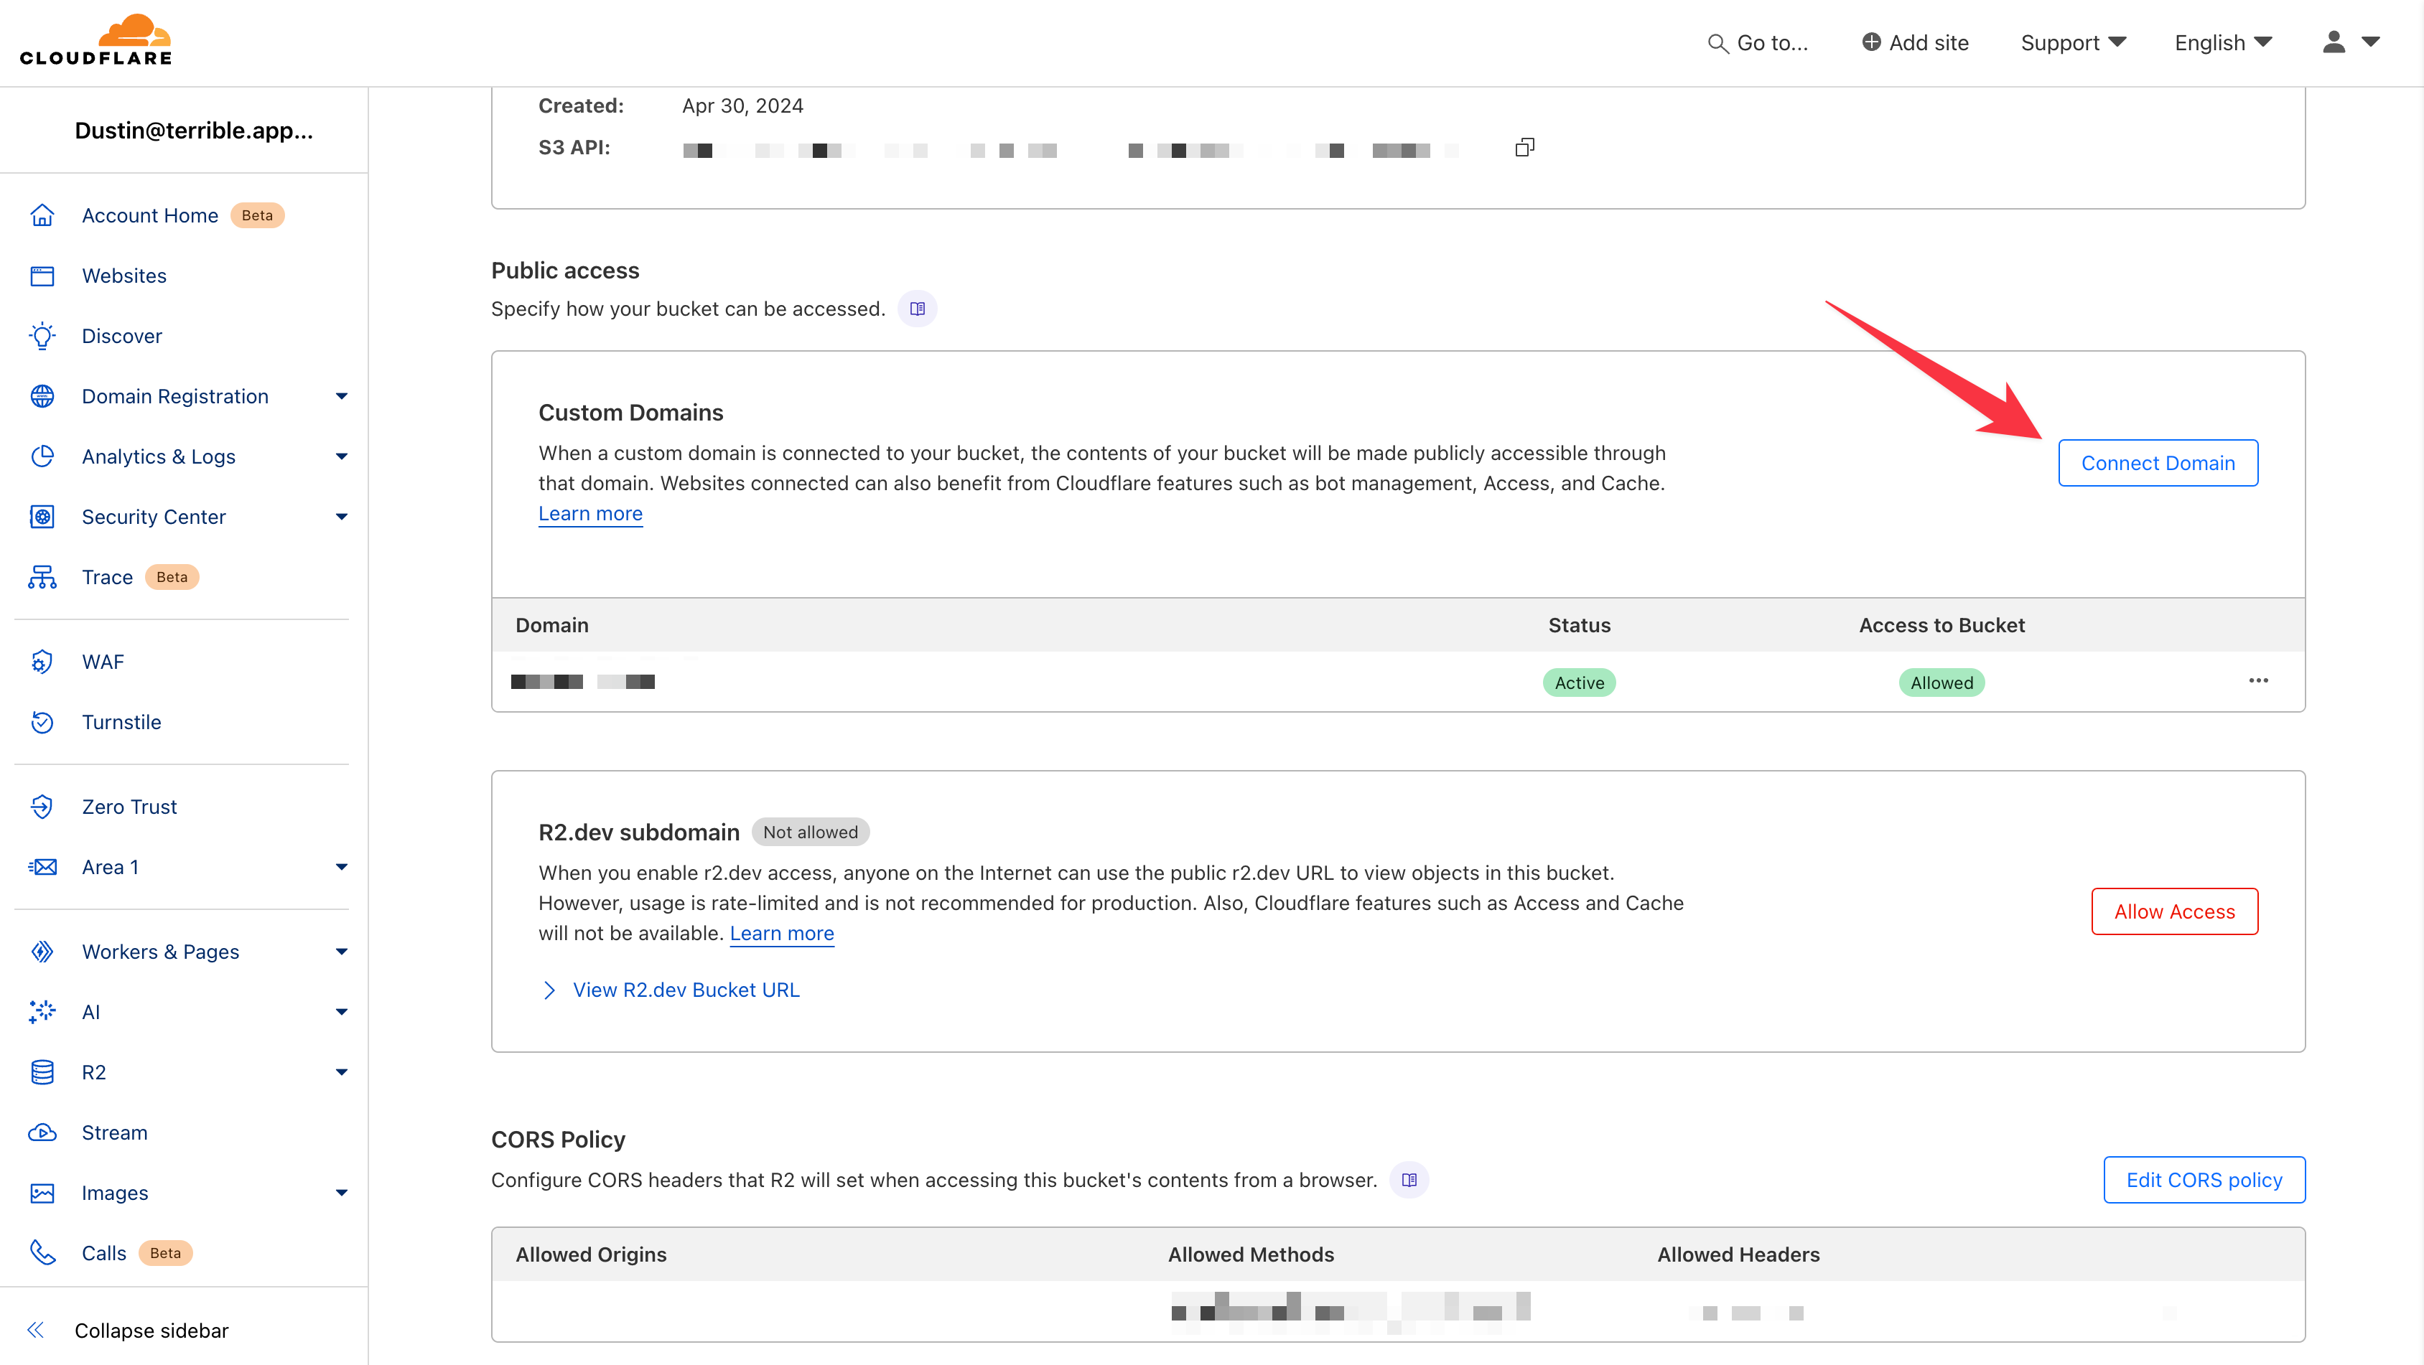Screen dimensions: 2424x1365
Task: Click the Go to search magnifier icon
Action: point(1717,43)
